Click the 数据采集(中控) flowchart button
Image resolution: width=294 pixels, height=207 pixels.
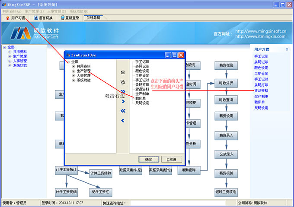131,170
